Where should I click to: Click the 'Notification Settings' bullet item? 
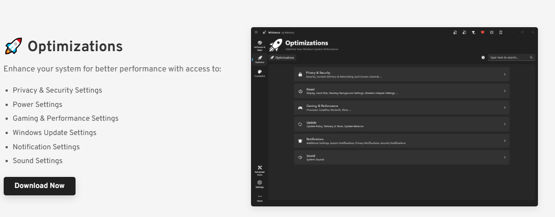[46, 147]
